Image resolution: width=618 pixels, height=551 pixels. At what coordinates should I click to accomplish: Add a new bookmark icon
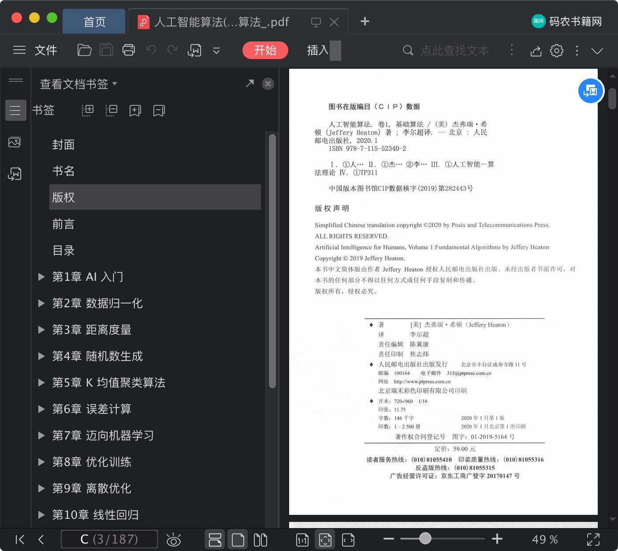135,110
